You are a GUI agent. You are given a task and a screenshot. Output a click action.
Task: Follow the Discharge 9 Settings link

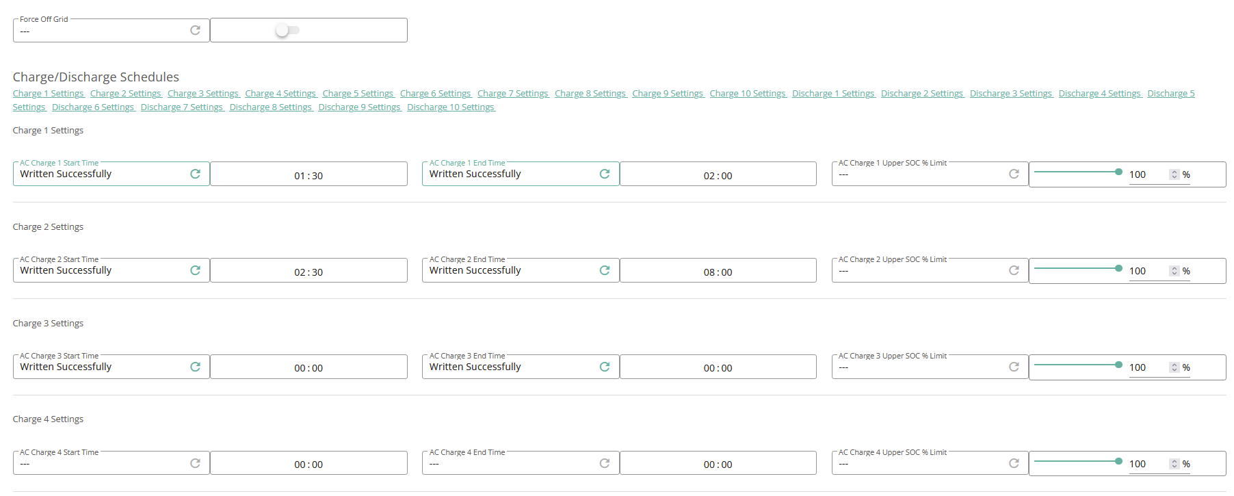(x=360, y=107)
